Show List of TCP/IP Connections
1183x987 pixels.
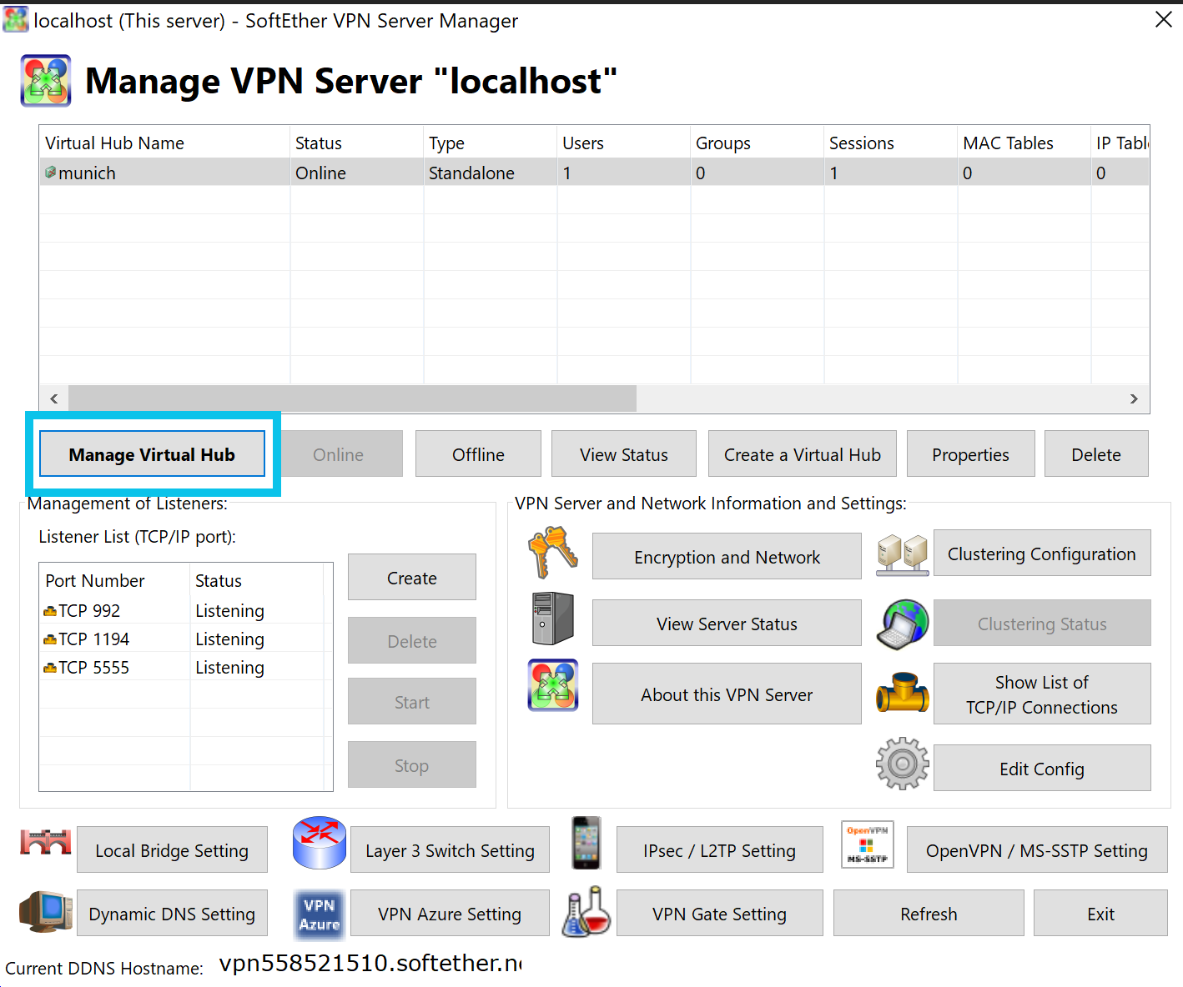point(1042,694)
